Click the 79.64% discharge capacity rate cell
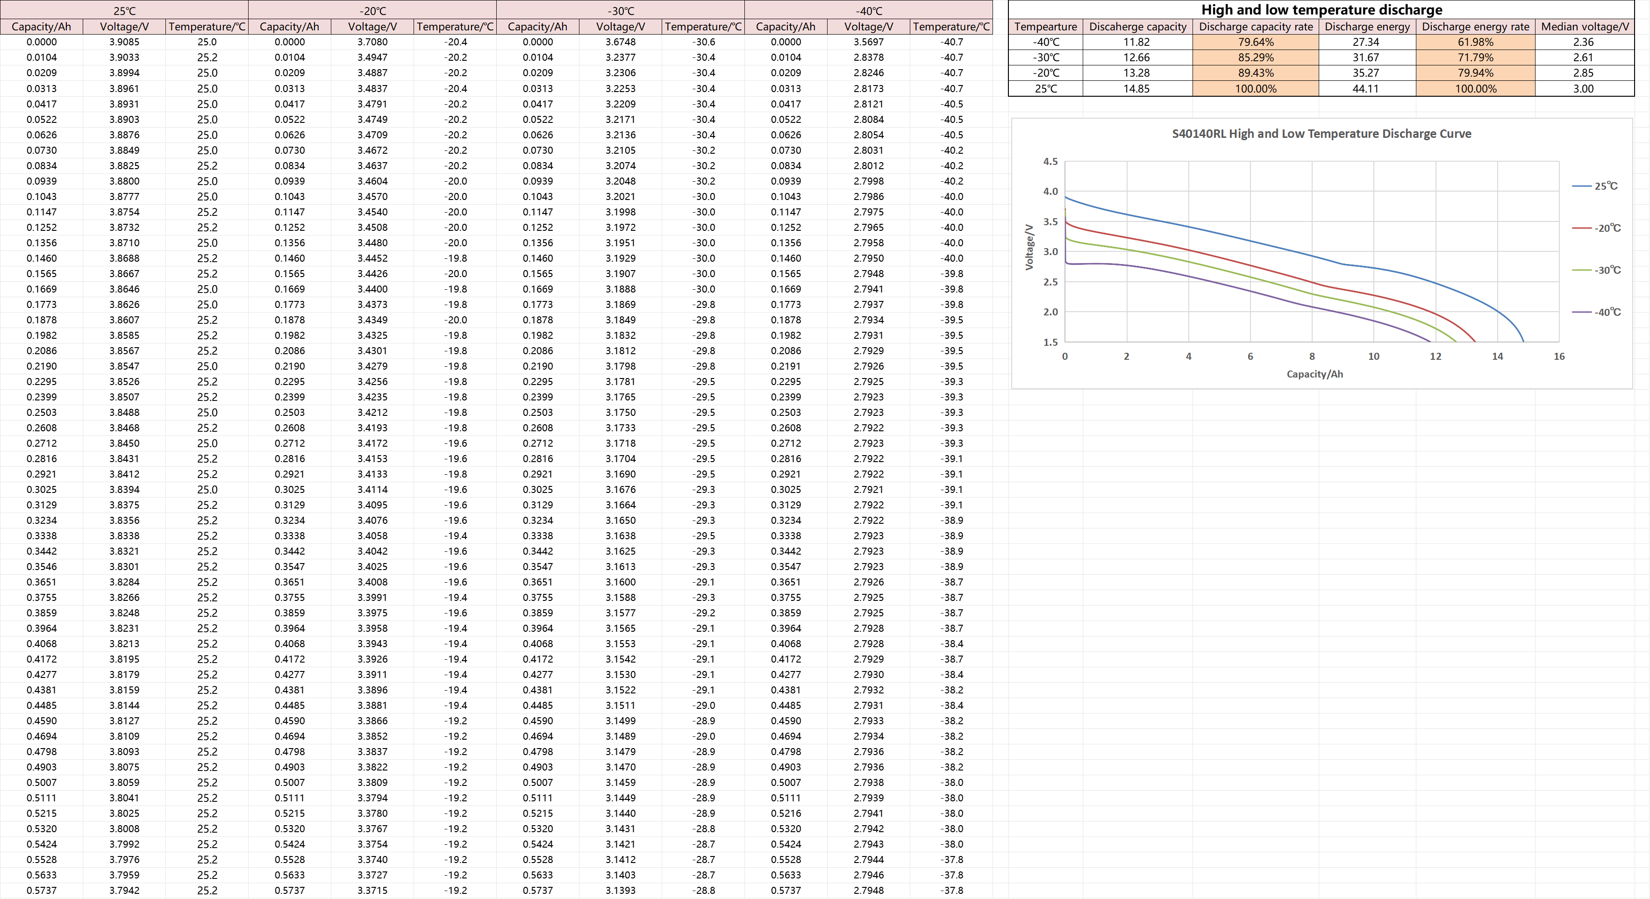This screenshot has height=899, width=1650. tap(1256, 42)
